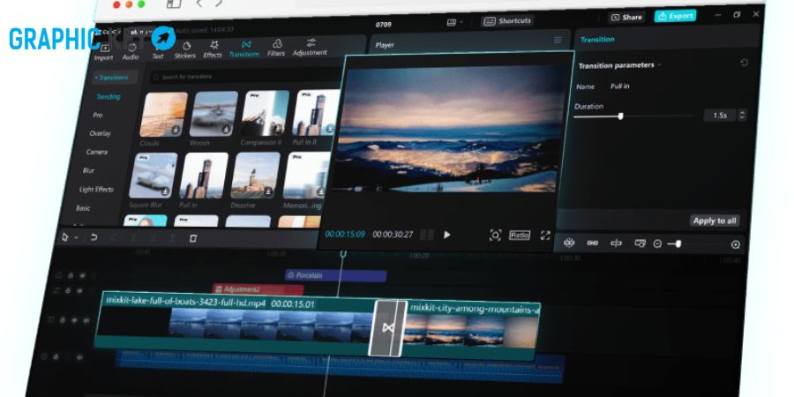Select the mixkit-city-among-mountains clip
This screenshot has height=397, width=794.
click(x=471, y=329)
